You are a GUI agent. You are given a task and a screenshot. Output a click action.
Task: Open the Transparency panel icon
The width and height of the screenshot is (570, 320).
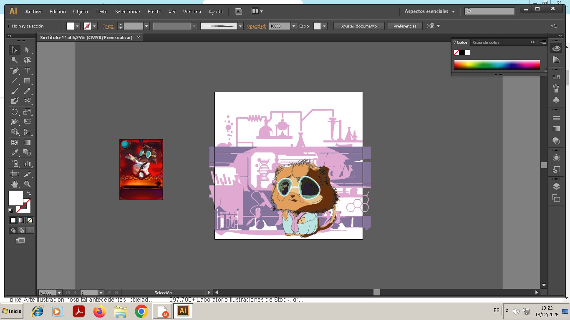(x=556, y=141)
